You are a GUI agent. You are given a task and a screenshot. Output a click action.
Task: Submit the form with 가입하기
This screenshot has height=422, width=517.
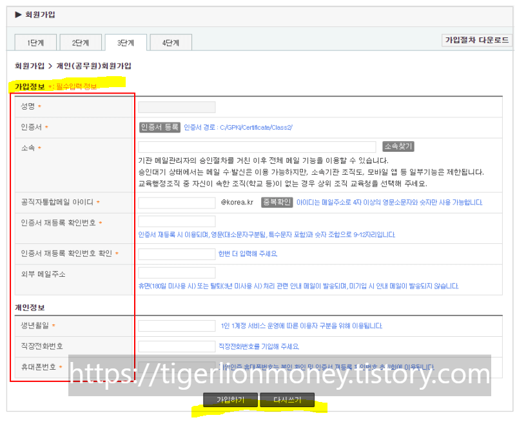pyautogui.click(x=230, y=400)
